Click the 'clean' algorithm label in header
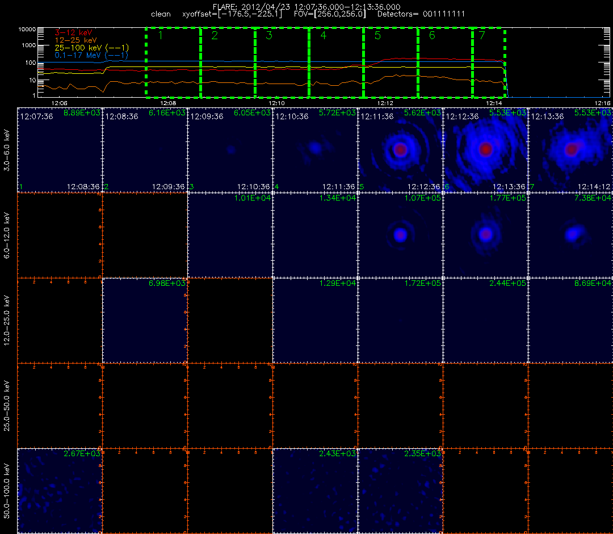The image size is (613, 534). click(161, 14)
